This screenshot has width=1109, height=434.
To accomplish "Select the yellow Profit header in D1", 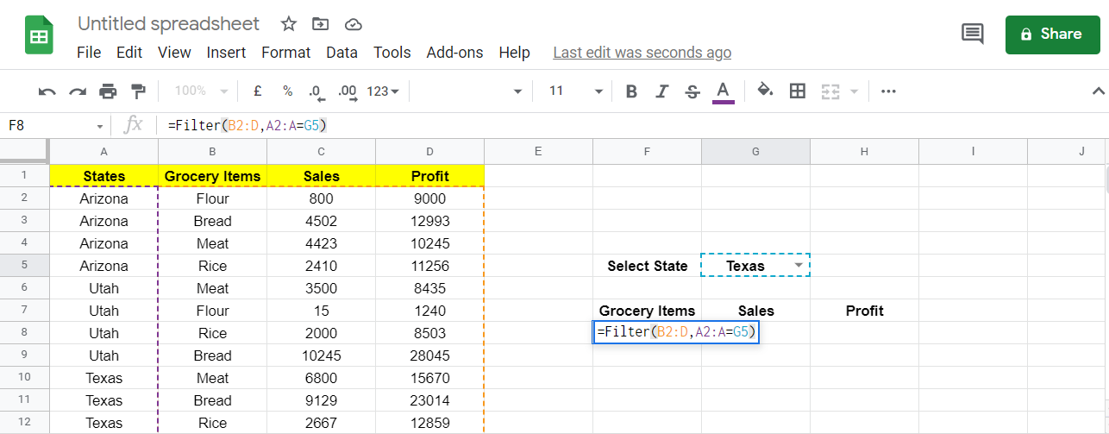I will (429, 176).
